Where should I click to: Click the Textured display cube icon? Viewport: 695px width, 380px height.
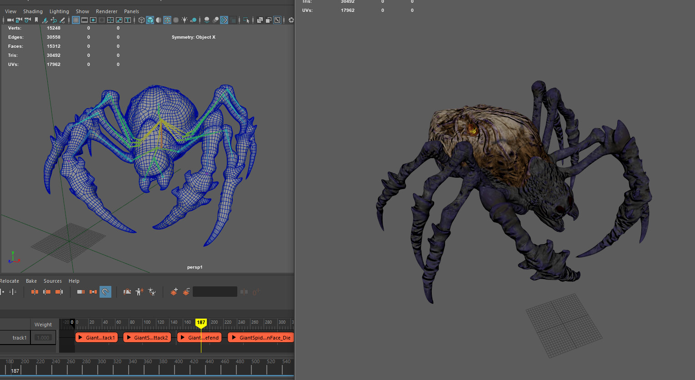[166, 20]
